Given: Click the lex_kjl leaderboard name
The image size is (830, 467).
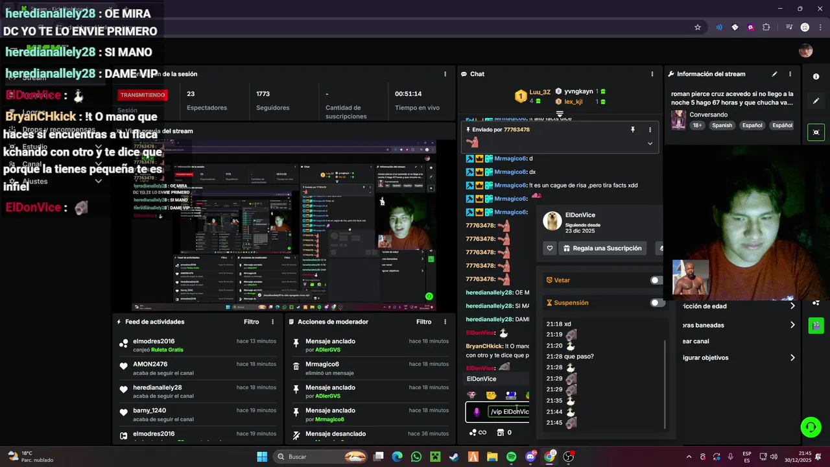Looking at the screenshot, I should tap(573, 102).
